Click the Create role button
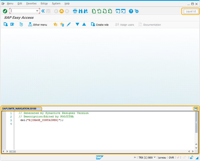The image size is (200, 161). pyautogui.click(x=100, y=25)
